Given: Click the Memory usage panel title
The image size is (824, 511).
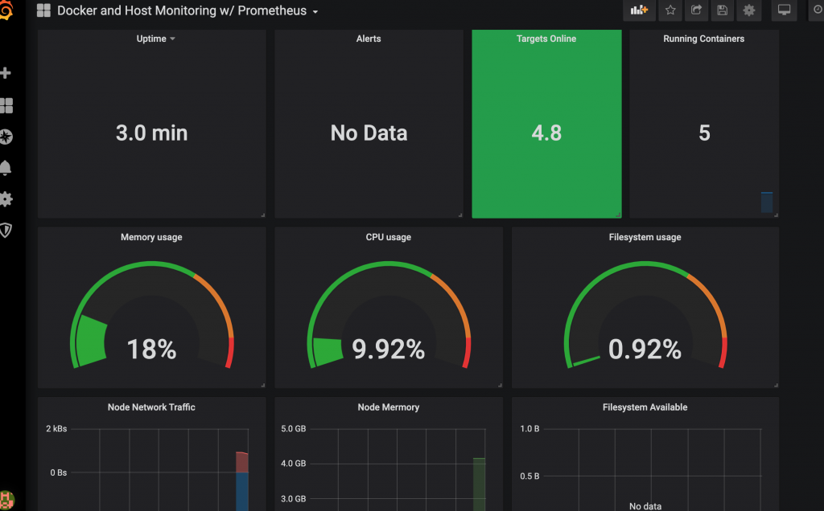Looking at the screenshot, I should click(151, 237).
